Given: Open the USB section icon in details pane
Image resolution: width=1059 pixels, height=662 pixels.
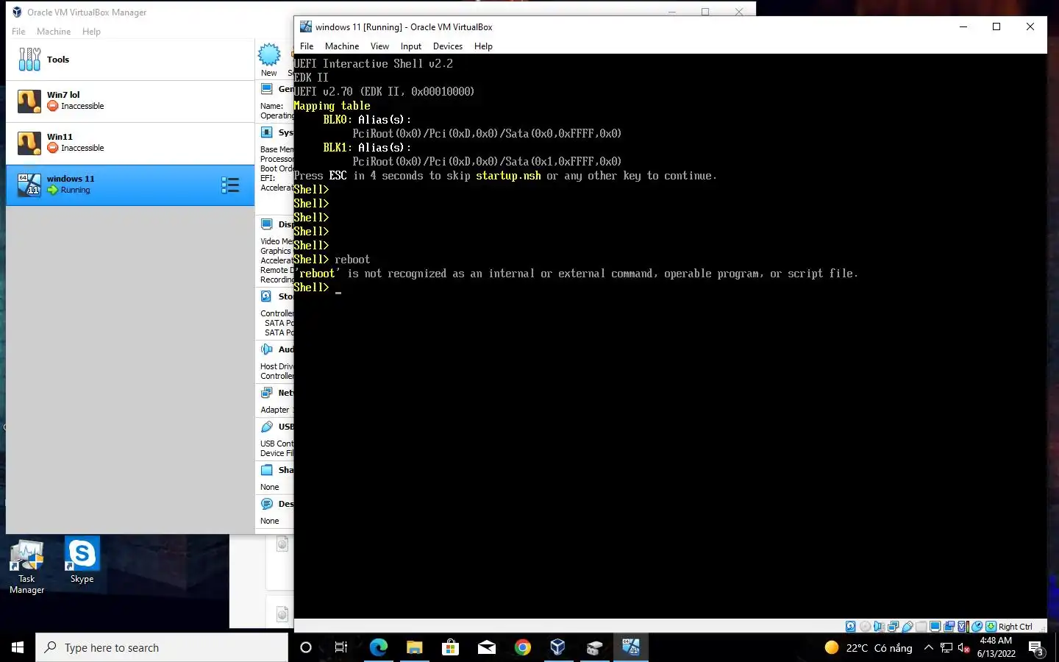Looking at the screenshot, I should pyautogui.click(x=267, y=427).
